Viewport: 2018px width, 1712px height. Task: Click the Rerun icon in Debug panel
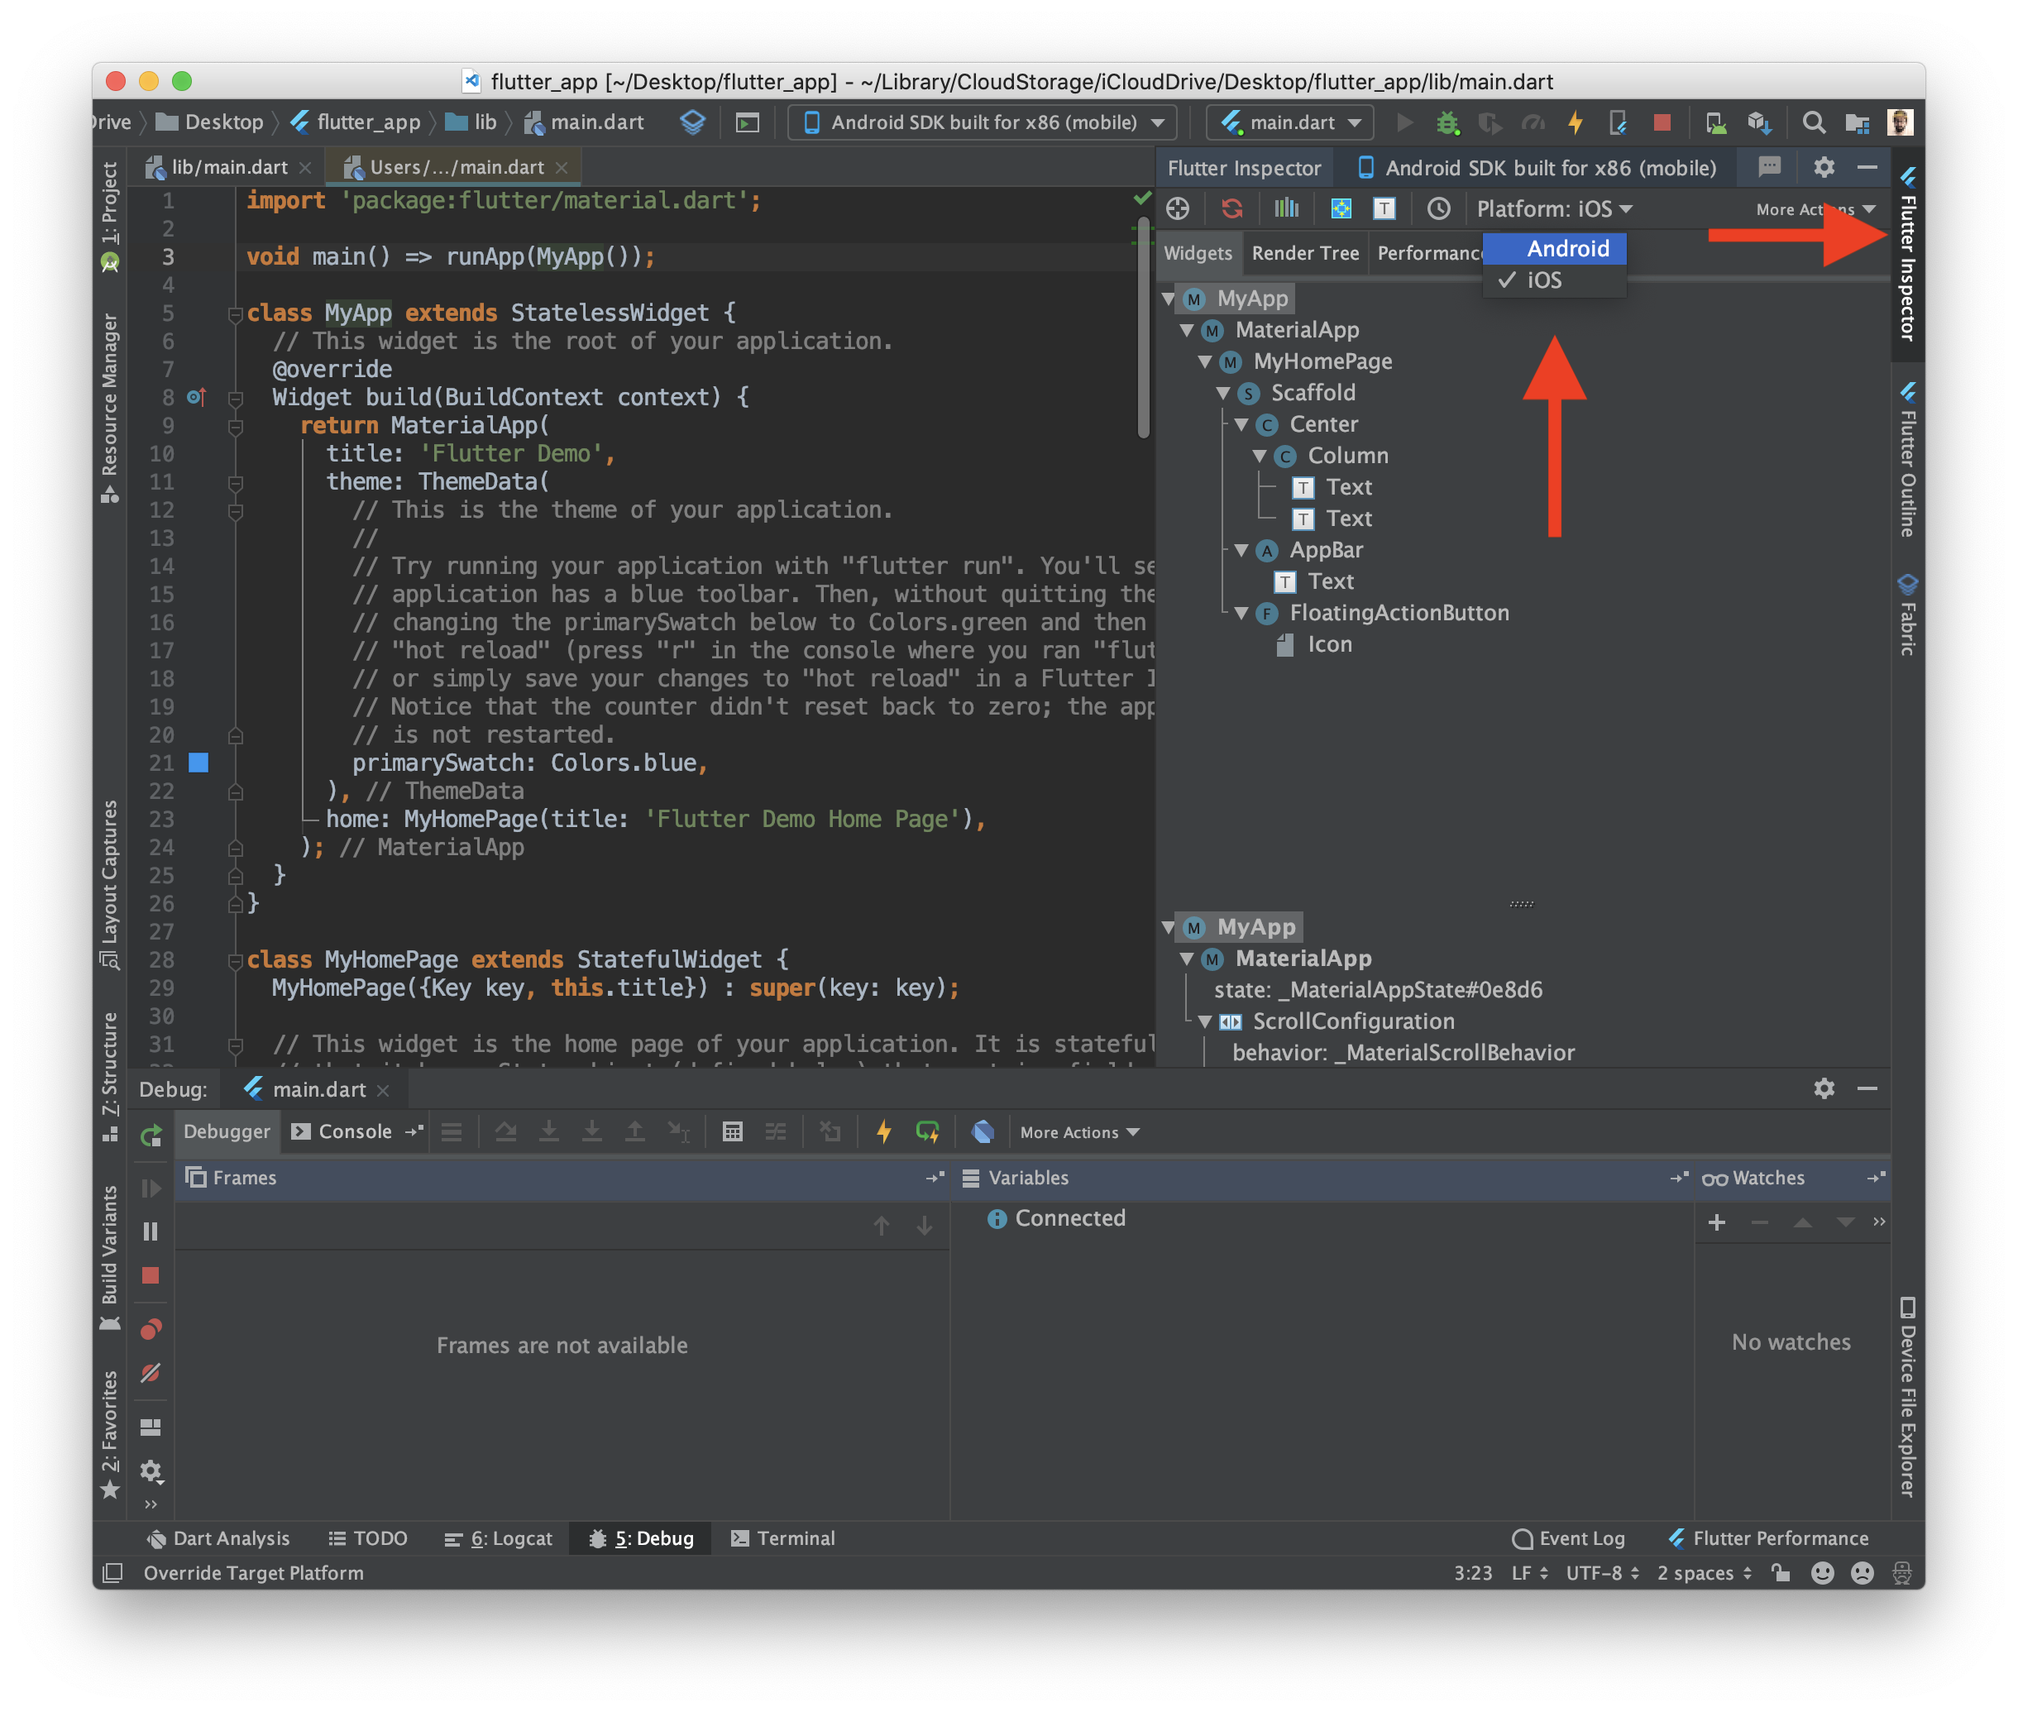[151, 1136]
